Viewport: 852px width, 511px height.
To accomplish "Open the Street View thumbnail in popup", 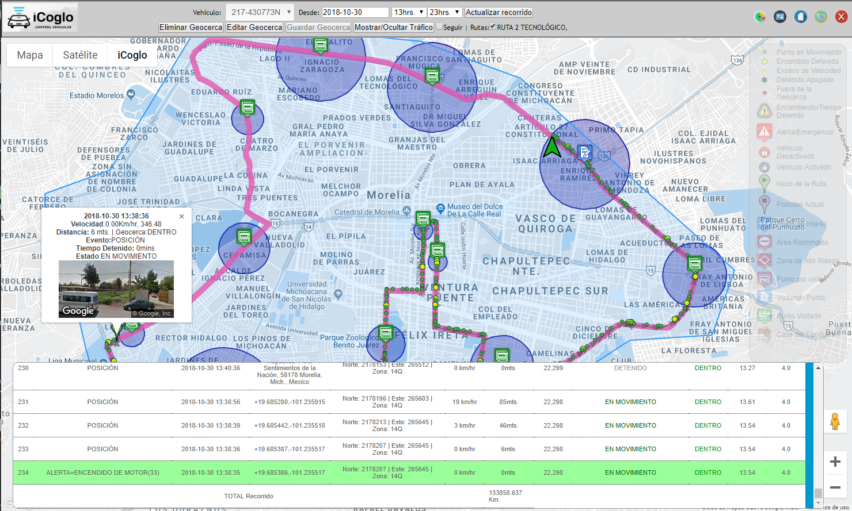I will coord(116,289).
